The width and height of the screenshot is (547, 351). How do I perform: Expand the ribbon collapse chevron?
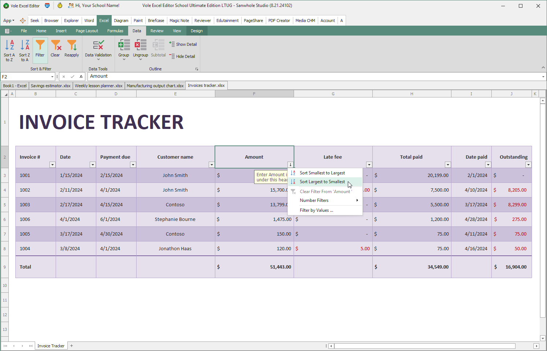click(x=543, y=67)
